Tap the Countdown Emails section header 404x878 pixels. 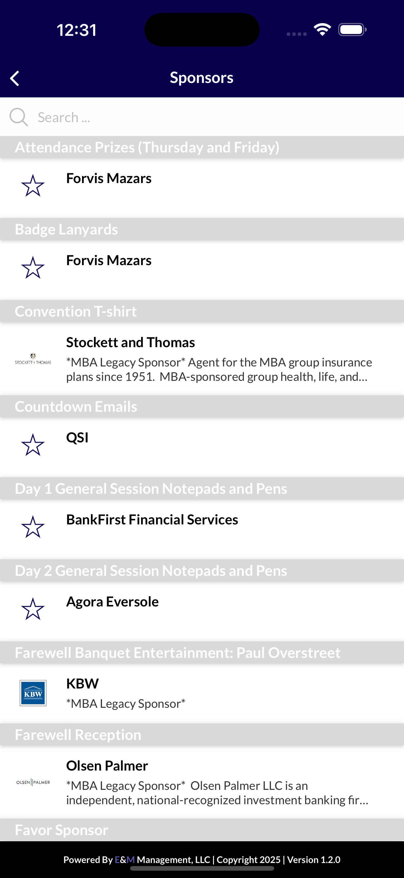pos(202,407)
